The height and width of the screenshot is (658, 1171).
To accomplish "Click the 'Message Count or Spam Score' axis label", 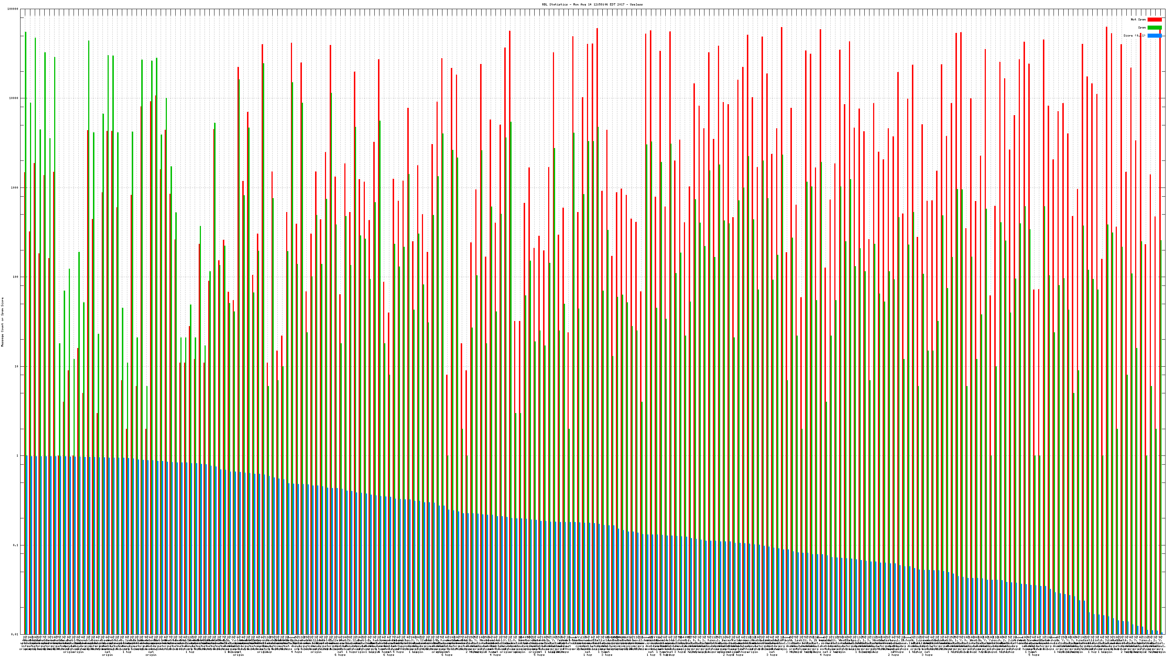I will coord(2,322).
